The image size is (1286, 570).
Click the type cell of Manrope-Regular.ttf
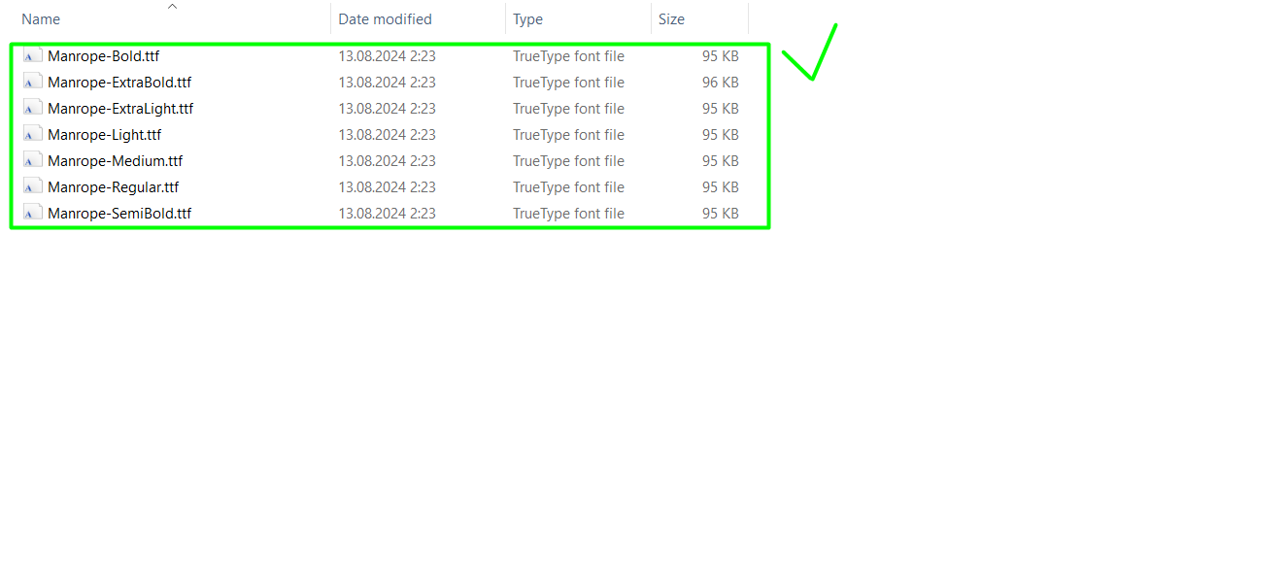click(568, 187)
